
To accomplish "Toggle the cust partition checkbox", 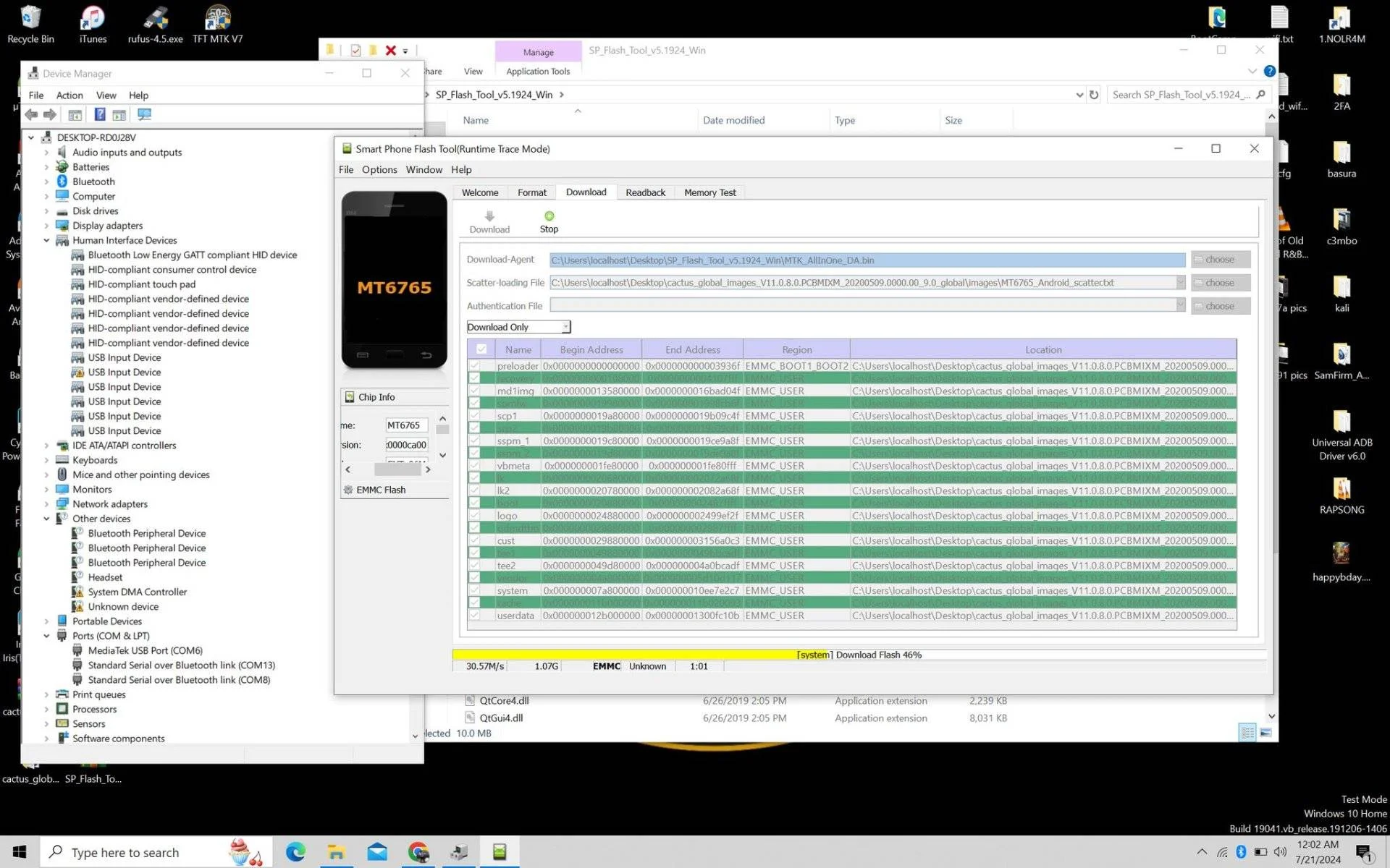I will (474, 540).
